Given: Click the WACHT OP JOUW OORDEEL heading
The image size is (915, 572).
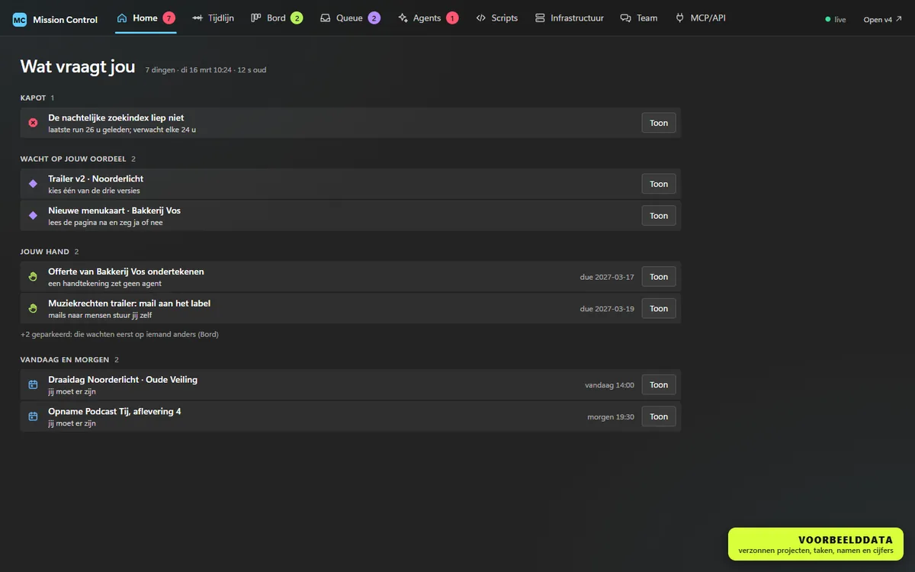Looking at the screenshot, I should (73, 159).
